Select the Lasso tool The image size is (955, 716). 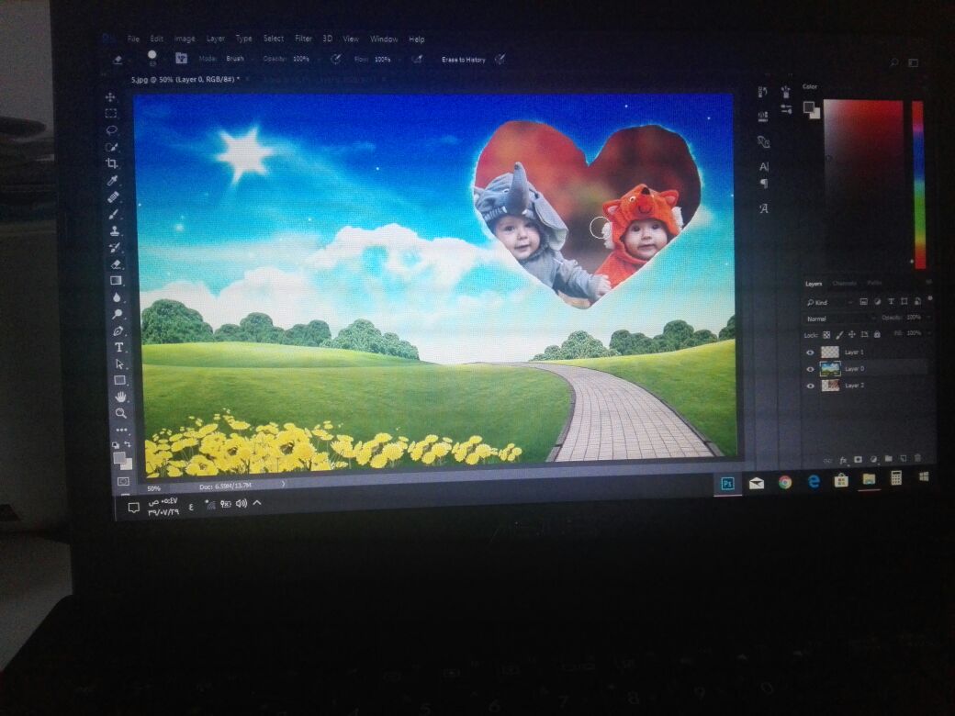coord(111,130)
